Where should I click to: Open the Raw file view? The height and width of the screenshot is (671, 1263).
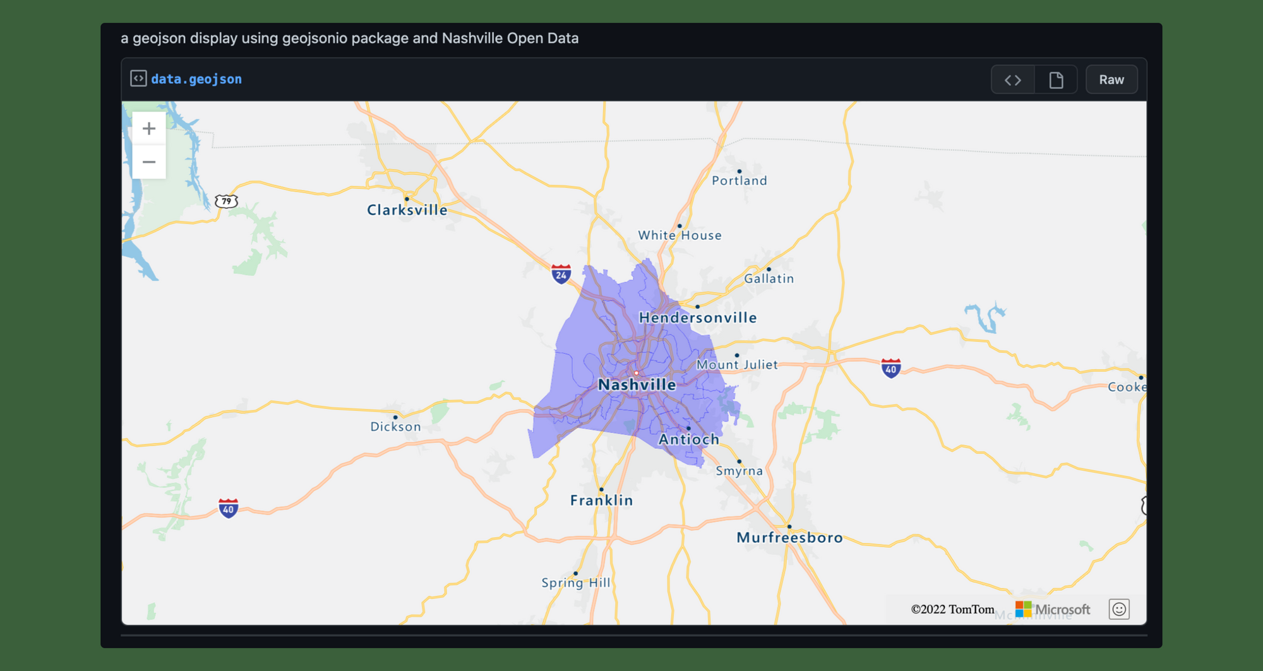[1111, 80]
